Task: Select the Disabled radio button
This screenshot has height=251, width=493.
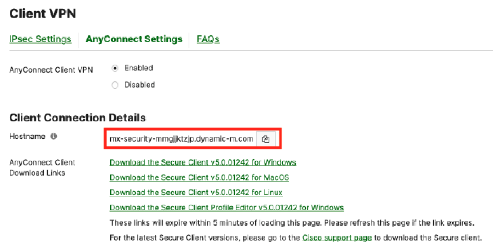Action: [x=115, y=85]
